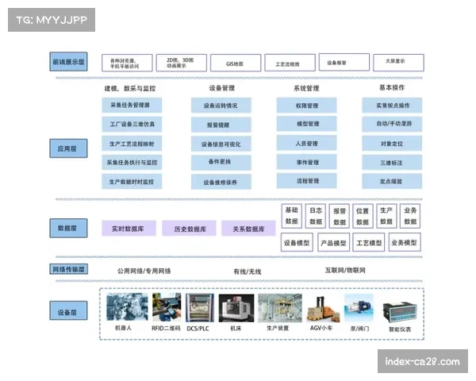
Task: Select the 机床 machine tool image
Action: (x=236, y=308)
